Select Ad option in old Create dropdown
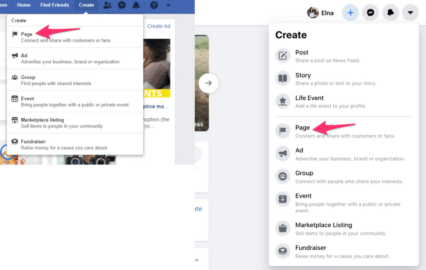The width and height of the screenshot is (426, 270). pyautogui.click(x=75, y=58)
